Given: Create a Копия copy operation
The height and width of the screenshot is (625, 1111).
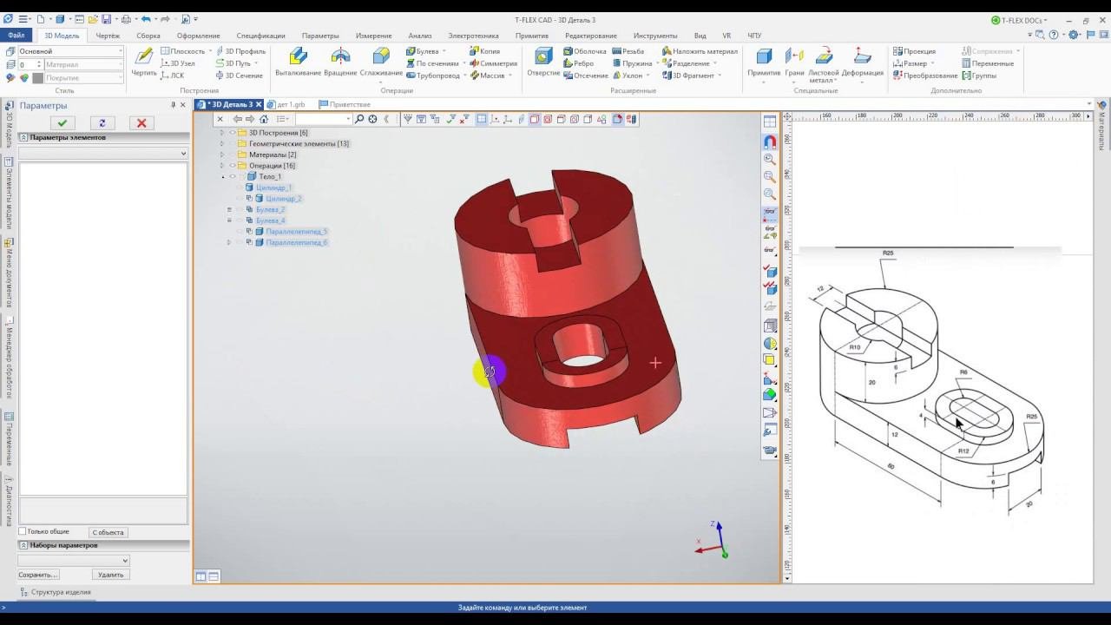Looking at the screenshot, I should click(484, 51).
